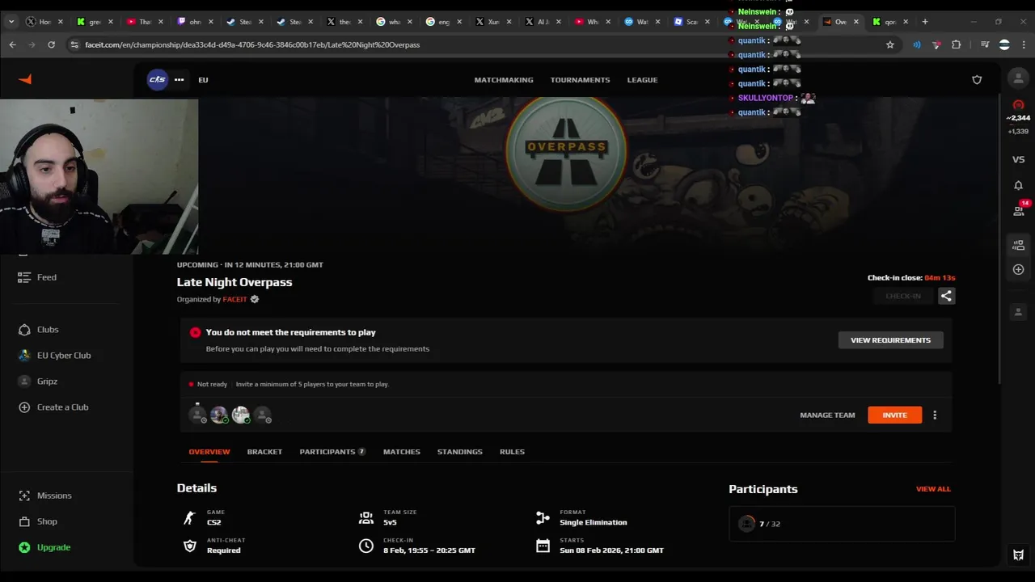Screen dimensions: 1035x582
Task: Click the browser reload button
Action: pyautogui.click(x=51, y=44)
